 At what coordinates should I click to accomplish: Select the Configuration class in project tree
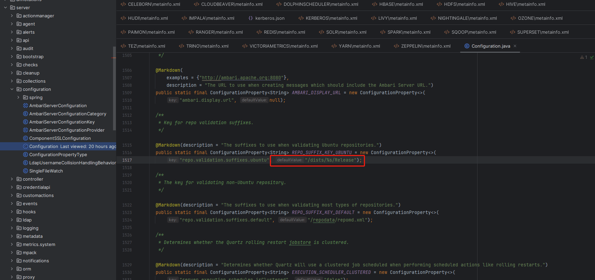[x=58, y=146]
